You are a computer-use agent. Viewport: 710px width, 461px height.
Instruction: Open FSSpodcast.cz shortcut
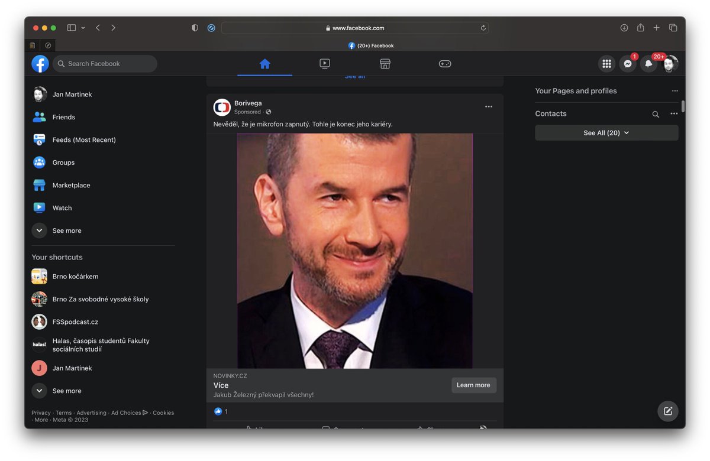coord(103,322)
